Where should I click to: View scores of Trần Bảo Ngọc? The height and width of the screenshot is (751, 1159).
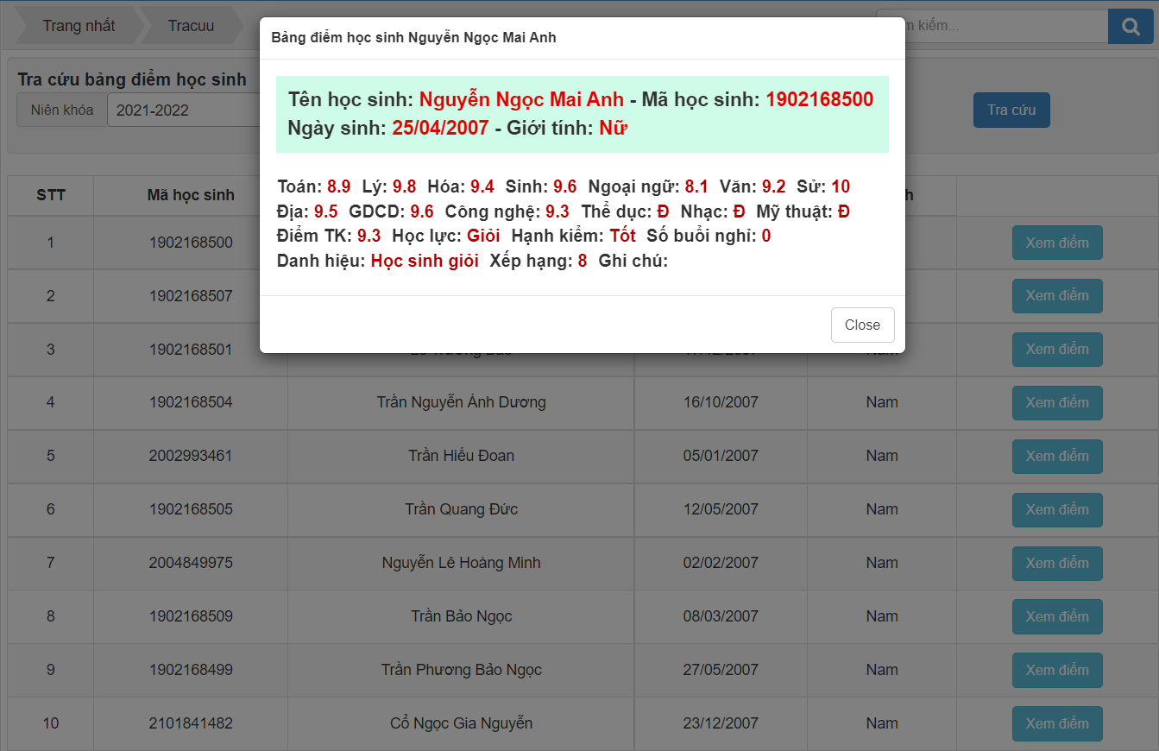(1057, 616)
